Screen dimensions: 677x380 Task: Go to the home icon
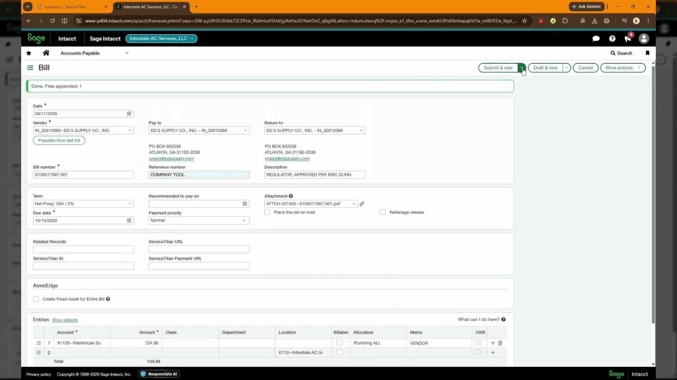46,53
